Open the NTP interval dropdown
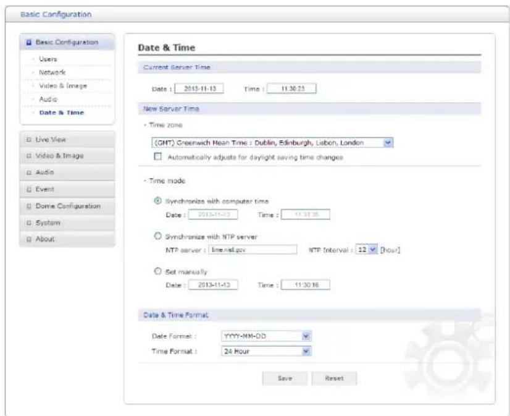The width and height of the screenshot is (510, 416). (x=367, y=250)
